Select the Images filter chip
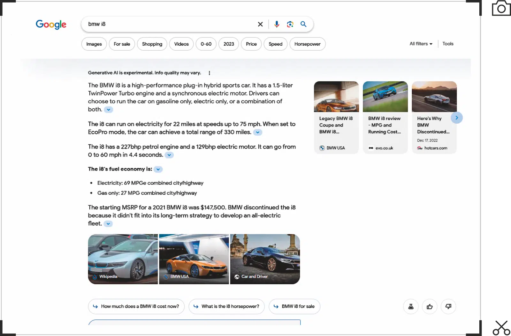The image size is (511, 336). coord(94,44)
